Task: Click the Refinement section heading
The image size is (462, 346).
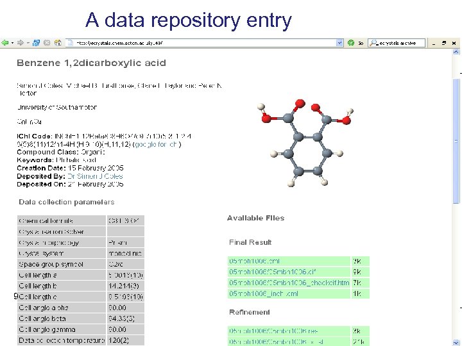Action: tap(249, 312)
